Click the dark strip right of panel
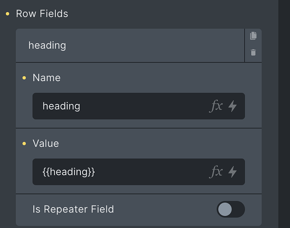Viewport: 290px width, 228px height. point(284,114)
